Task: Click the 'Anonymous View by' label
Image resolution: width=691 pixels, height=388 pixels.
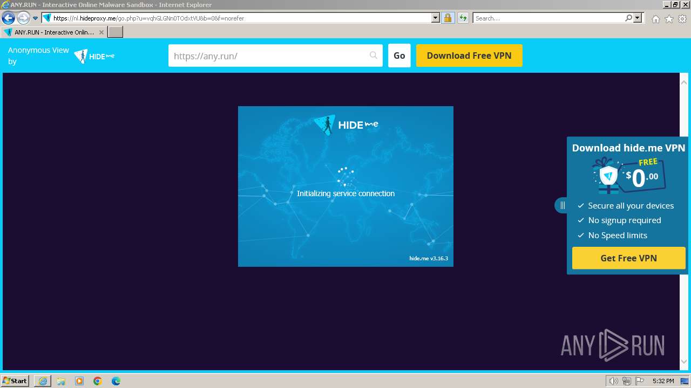Action: (38, 56)
